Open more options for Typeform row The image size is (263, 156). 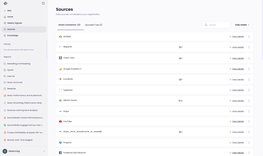(249, 90)
